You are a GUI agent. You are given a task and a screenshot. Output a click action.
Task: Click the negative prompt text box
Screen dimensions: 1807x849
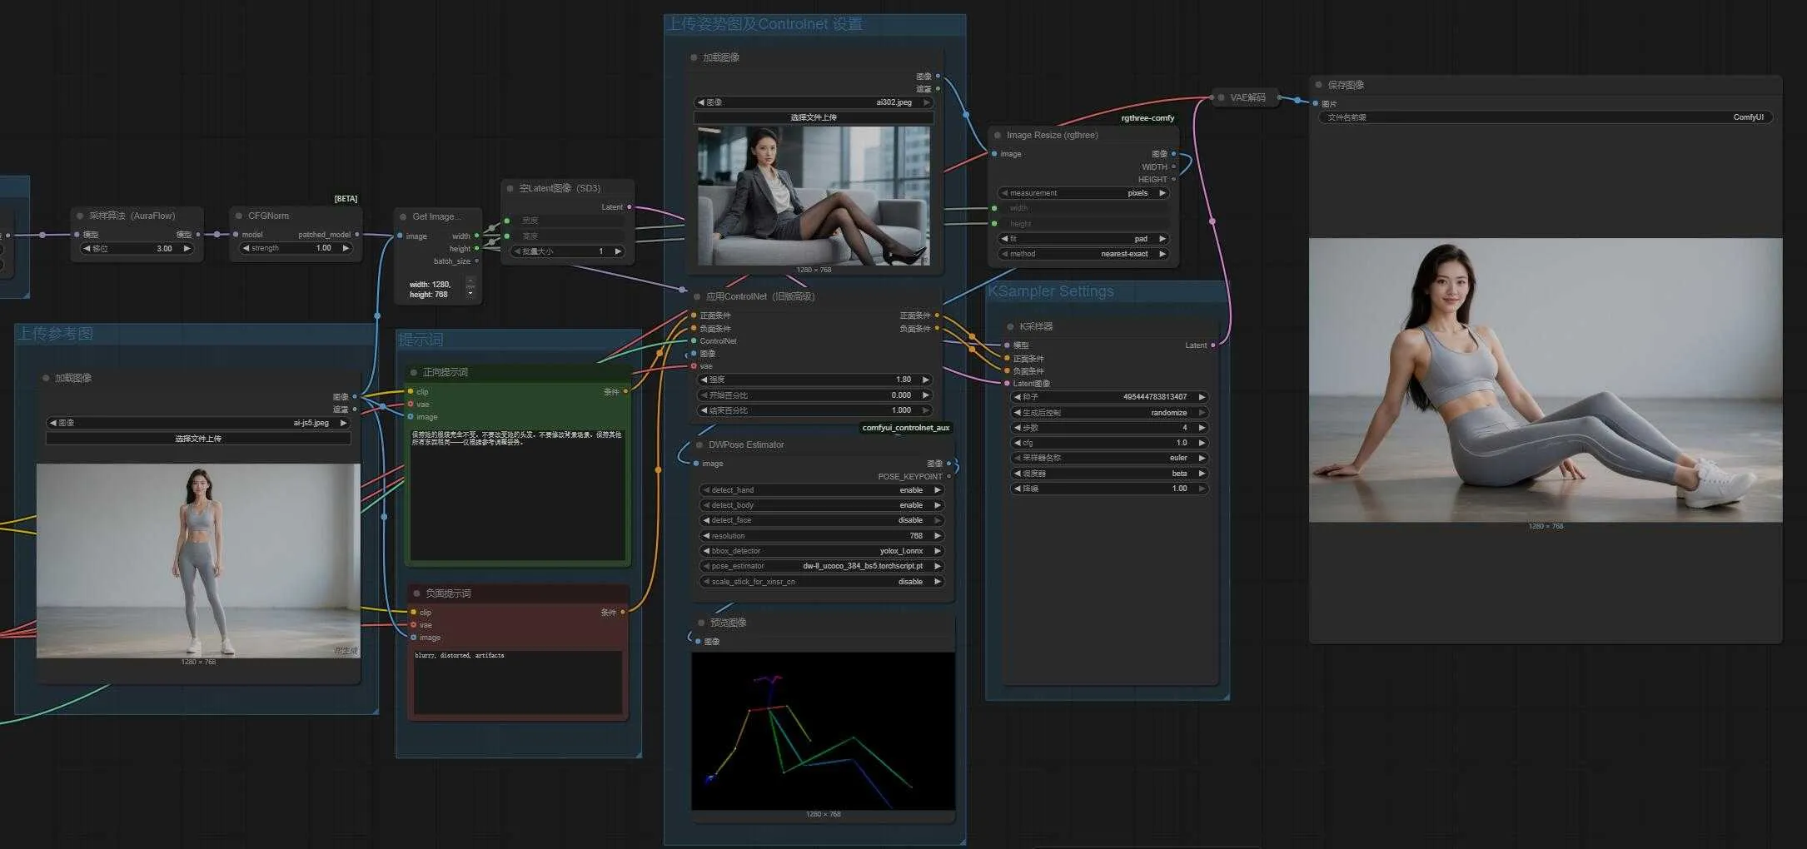pyautogui.click(x=517, y=683)
